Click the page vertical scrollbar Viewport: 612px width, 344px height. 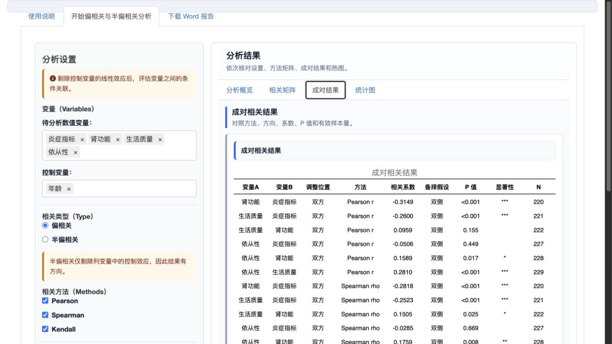(609, 97)
